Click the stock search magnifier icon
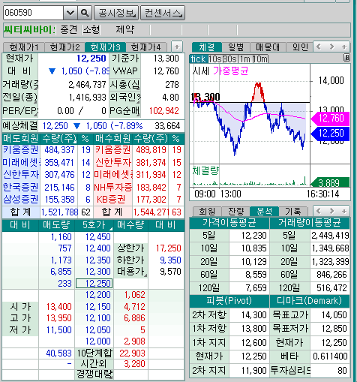Screen dimensions: 357x382 [85, 13]
